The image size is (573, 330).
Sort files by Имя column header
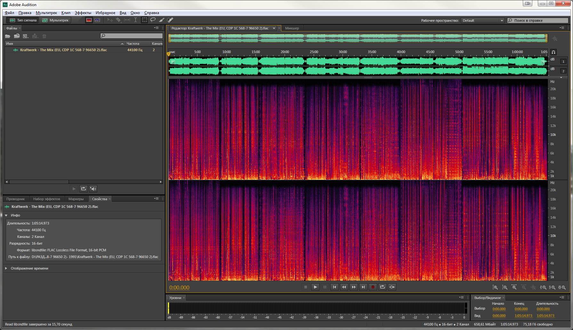point(65,43)
